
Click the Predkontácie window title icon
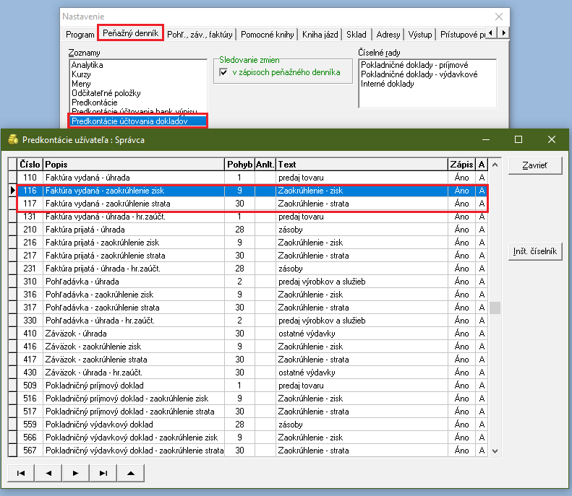coord(12,139)
